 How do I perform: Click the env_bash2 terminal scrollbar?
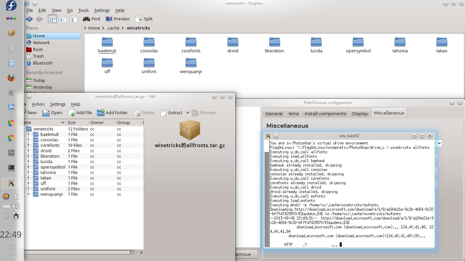click(x=267, y=193)
